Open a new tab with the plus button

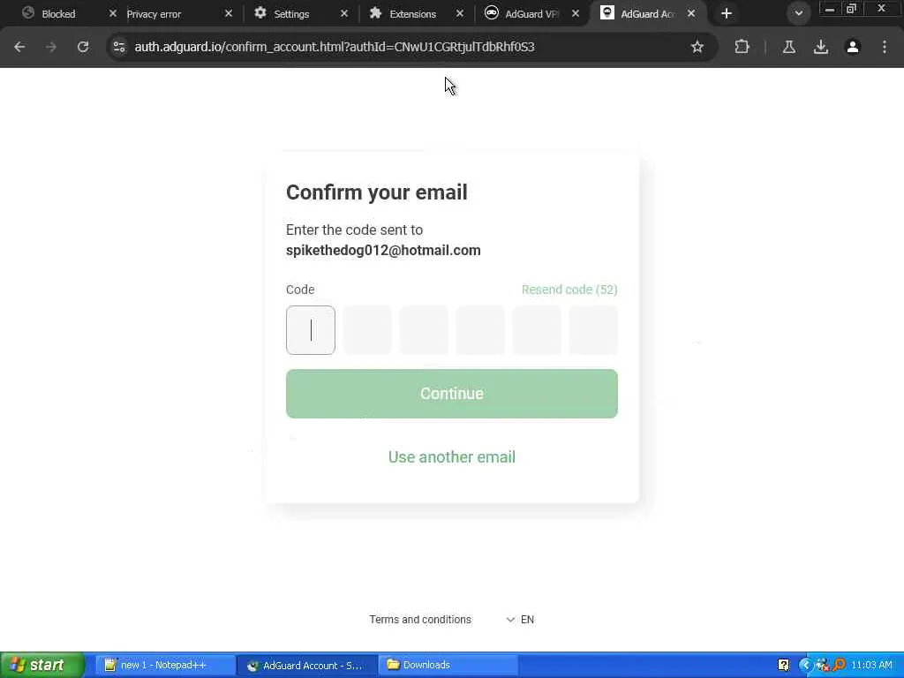point(727,13)
